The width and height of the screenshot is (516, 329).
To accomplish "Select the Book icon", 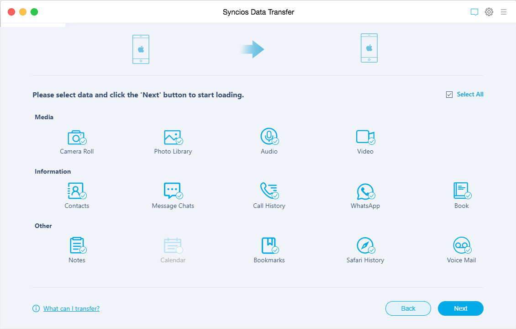I will pyautogui.click(x=463, y=191).
